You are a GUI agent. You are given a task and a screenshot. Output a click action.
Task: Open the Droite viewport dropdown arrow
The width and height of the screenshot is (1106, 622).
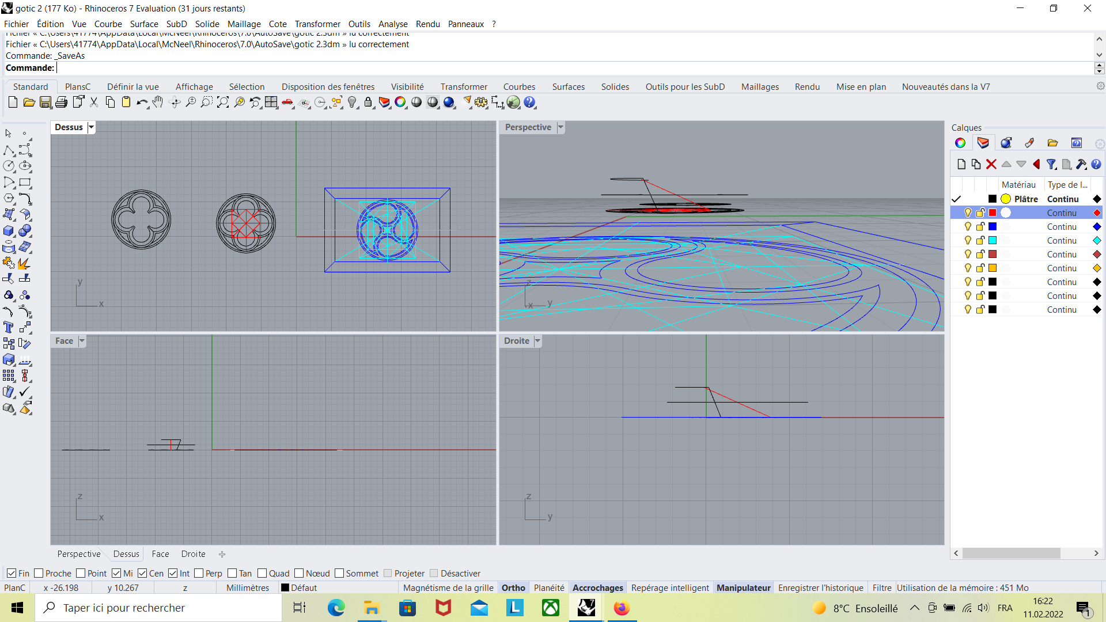537,341
